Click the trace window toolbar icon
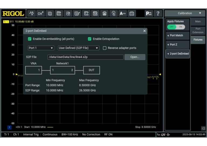Screen dimensions: 207x146 [68, 13]
